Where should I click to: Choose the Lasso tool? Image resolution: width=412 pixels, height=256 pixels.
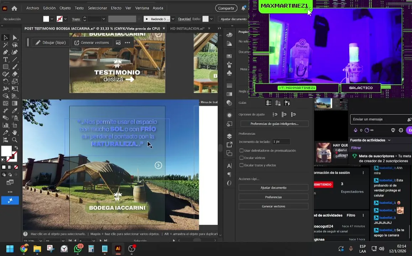15,45
